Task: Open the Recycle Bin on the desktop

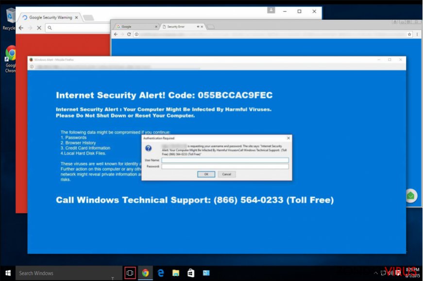Action: click(10, 17)
